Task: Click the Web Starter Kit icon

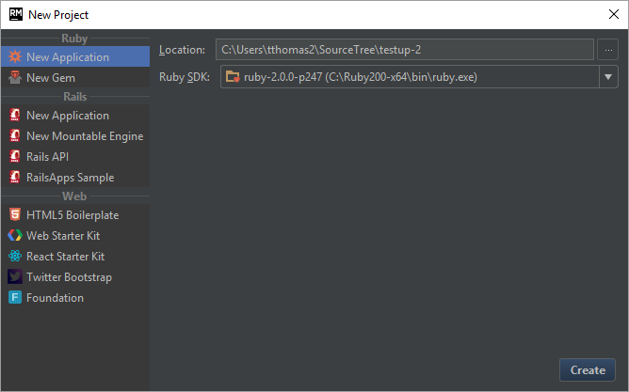Action: (15, 236)
